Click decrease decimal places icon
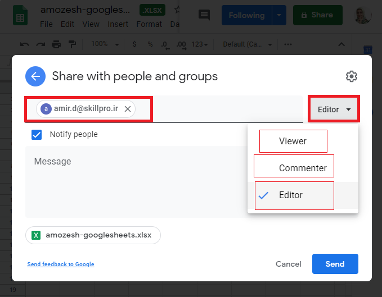This screenshot has height=297, width=382. (x=165, y=45)
